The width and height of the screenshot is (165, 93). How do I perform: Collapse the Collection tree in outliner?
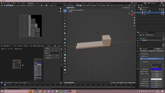click(139, 9)
